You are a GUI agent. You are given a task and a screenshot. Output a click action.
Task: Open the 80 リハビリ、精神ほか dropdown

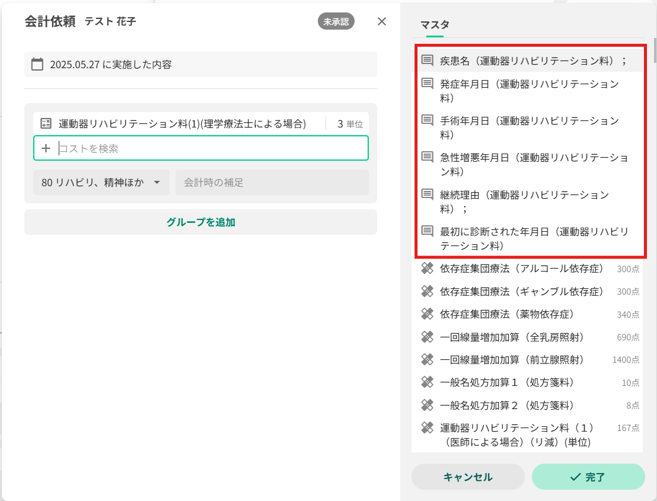(x=101, y=183)
